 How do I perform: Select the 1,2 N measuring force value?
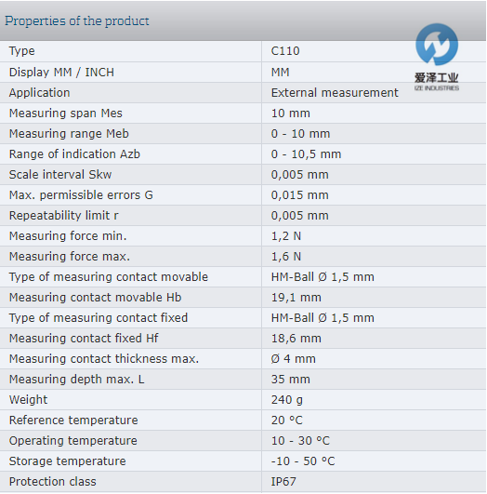point(286,236)
